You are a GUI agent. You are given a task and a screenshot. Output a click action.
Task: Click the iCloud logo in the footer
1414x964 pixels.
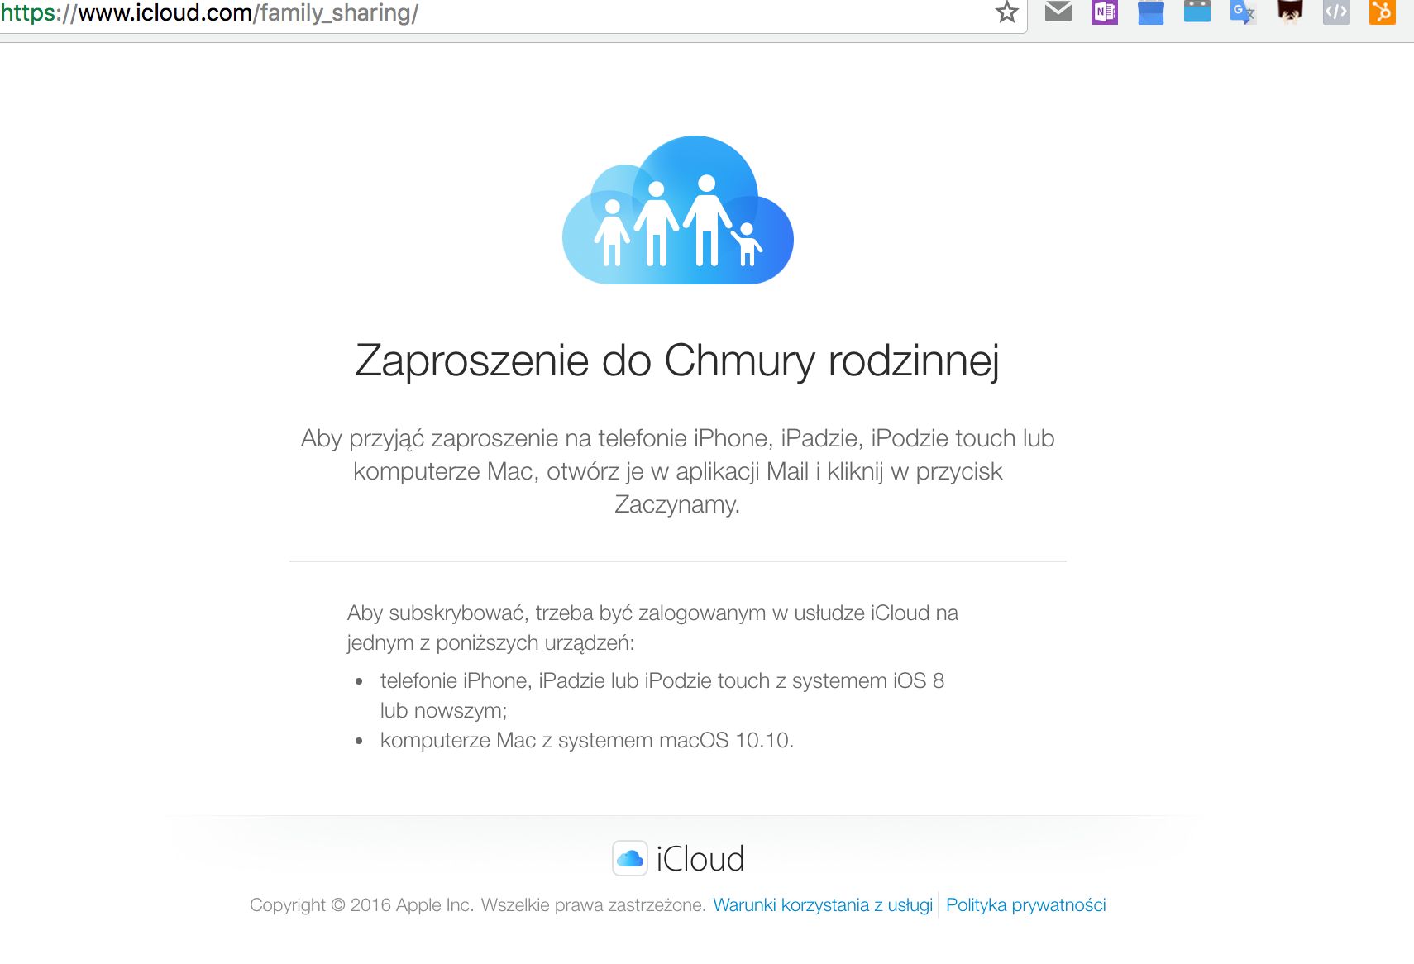(678, 858)
